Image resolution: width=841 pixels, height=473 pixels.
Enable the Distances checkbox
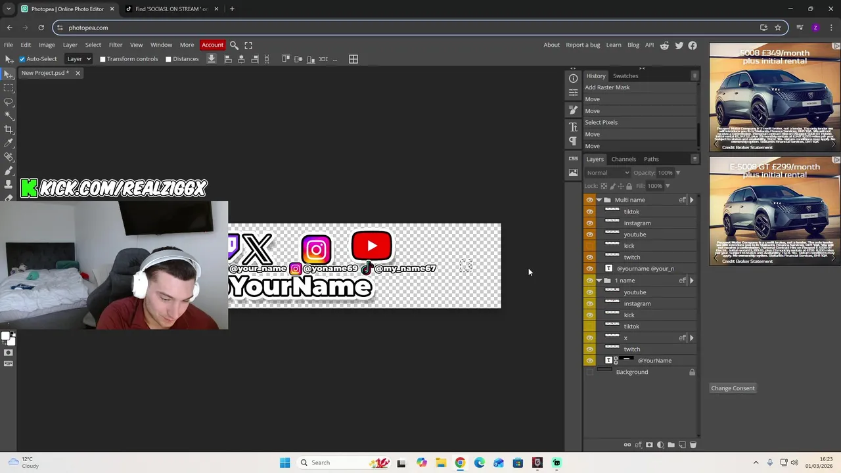click(168, 59)
